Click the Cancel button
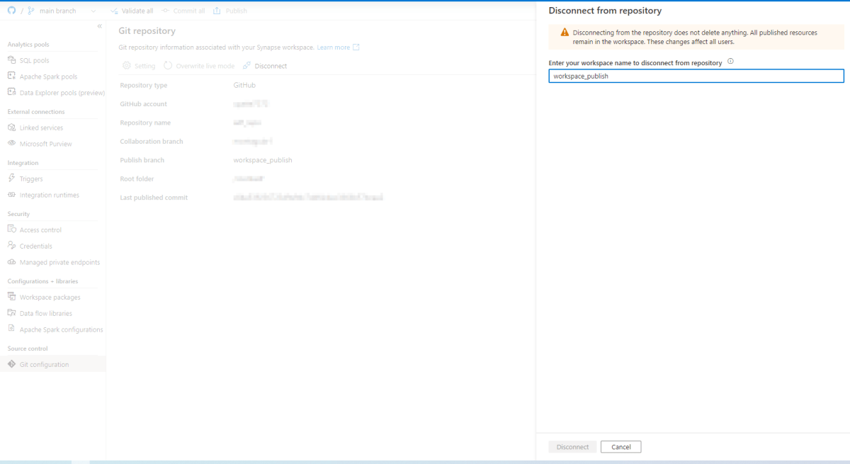 [620, 447]
